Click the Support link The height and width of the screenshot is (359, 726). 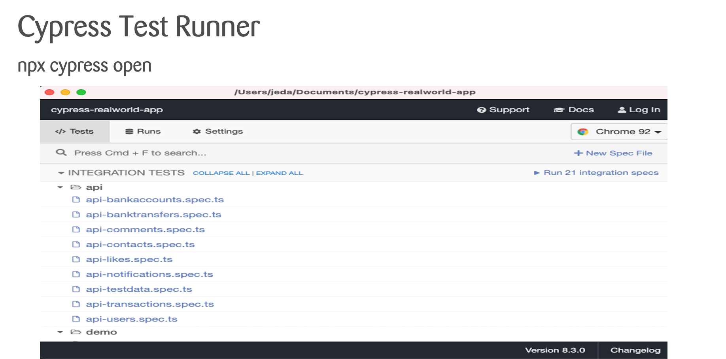pyautogui.click(x=503, y=110)
